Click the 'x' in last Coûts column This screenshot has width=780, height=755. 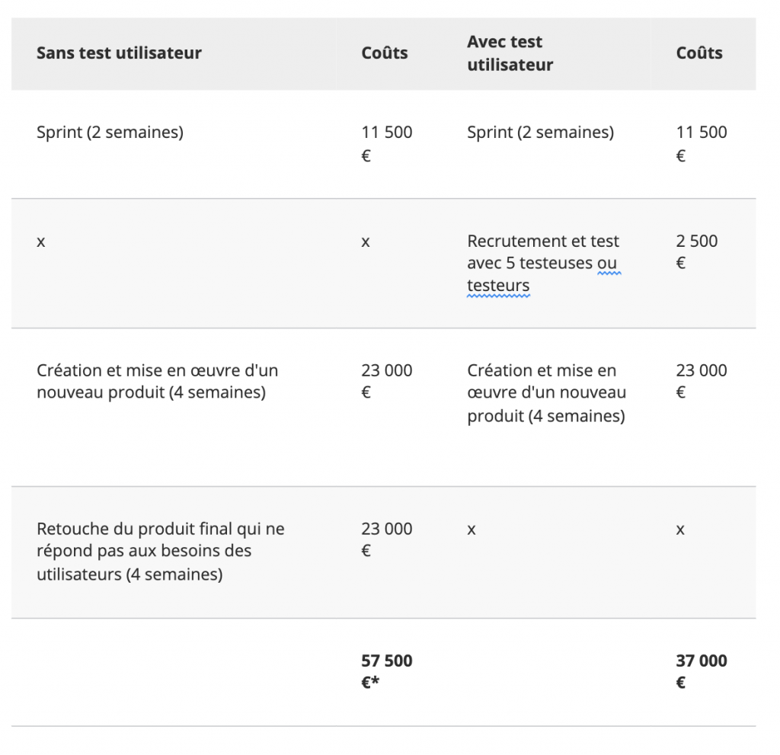[680, 529]
